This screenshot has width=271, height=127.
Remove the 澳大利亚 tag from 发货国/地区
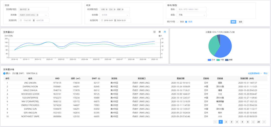pyautogui.click(x=28, y=9)
